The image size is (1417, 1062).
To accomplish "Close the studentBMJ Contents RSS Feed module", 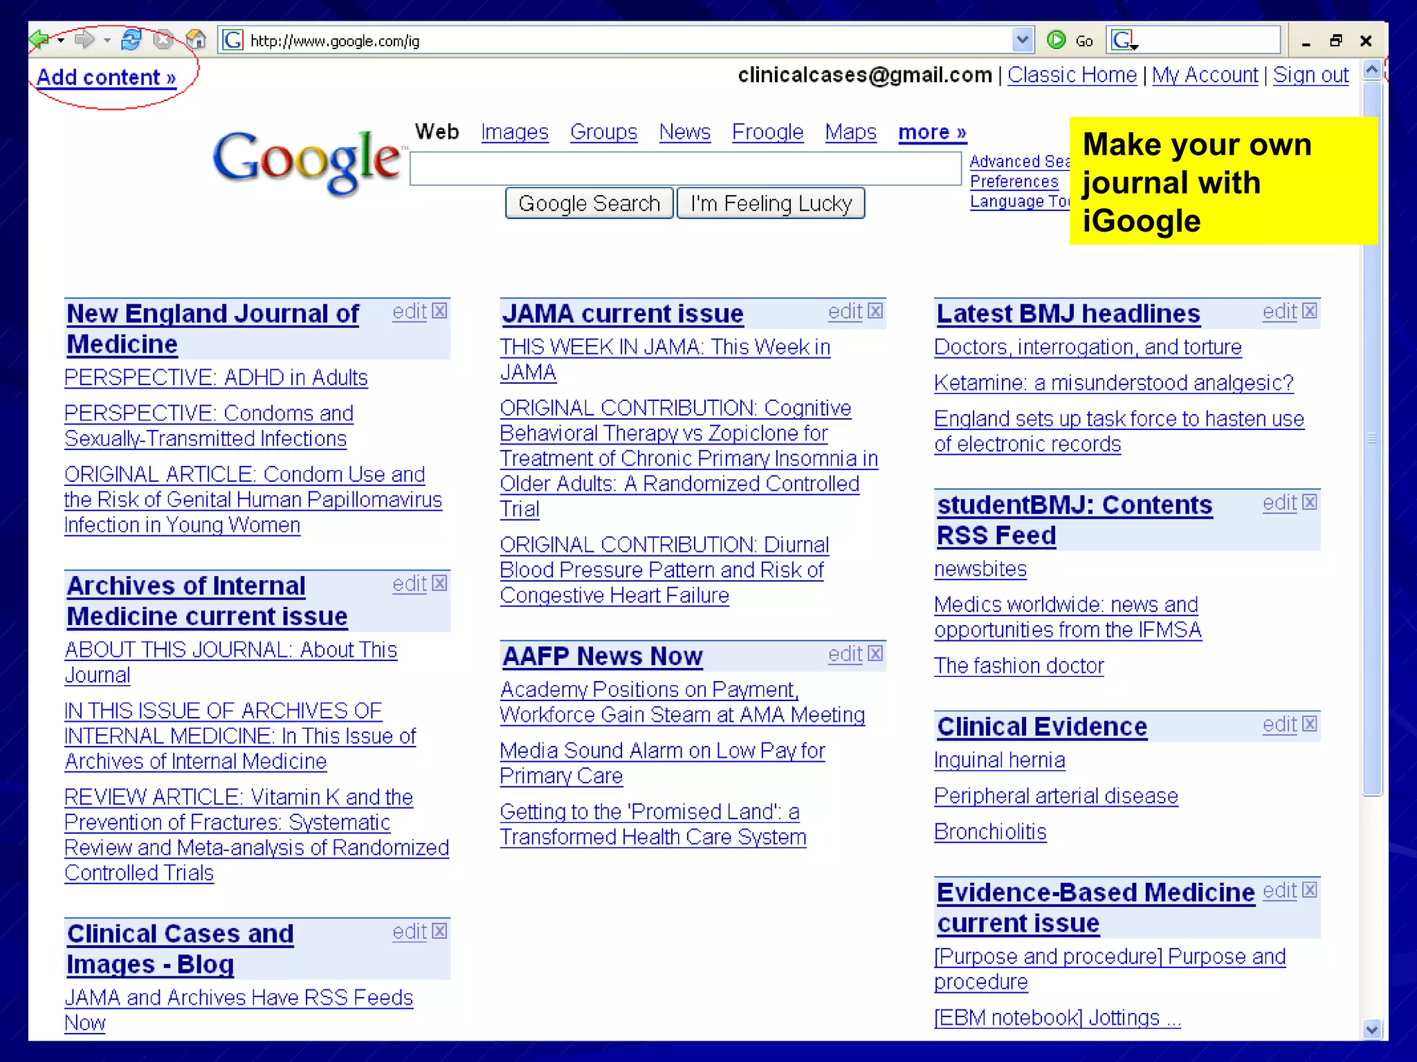I will tap(1309, 502).
